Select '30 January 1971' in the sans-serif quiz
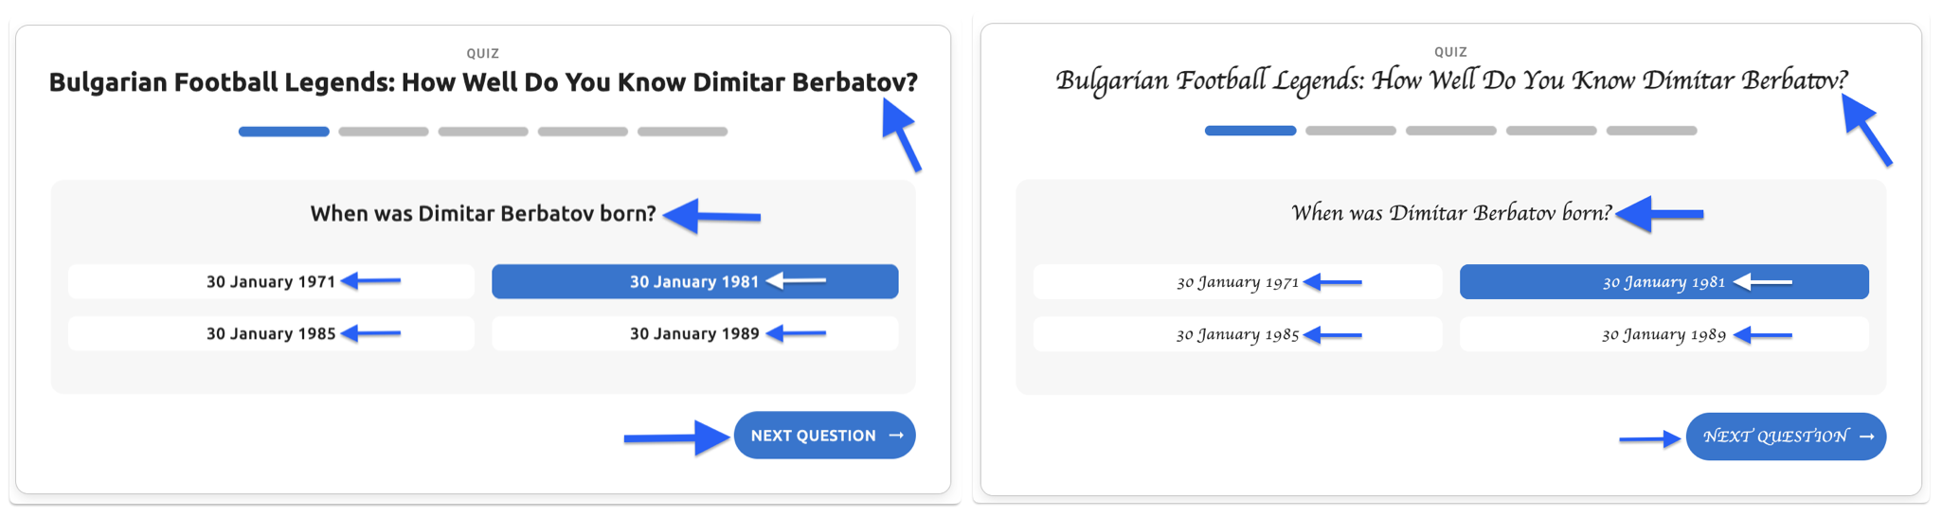This screenshot has width=1942, height=517. coord(271,281)
